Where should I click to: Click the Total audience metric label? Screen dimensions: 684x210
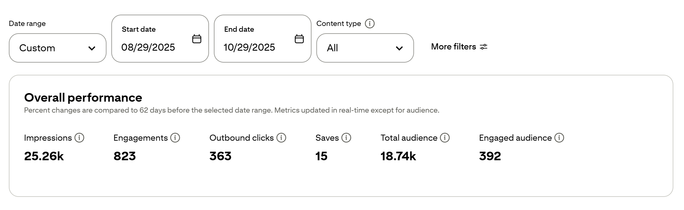point(409,138)
